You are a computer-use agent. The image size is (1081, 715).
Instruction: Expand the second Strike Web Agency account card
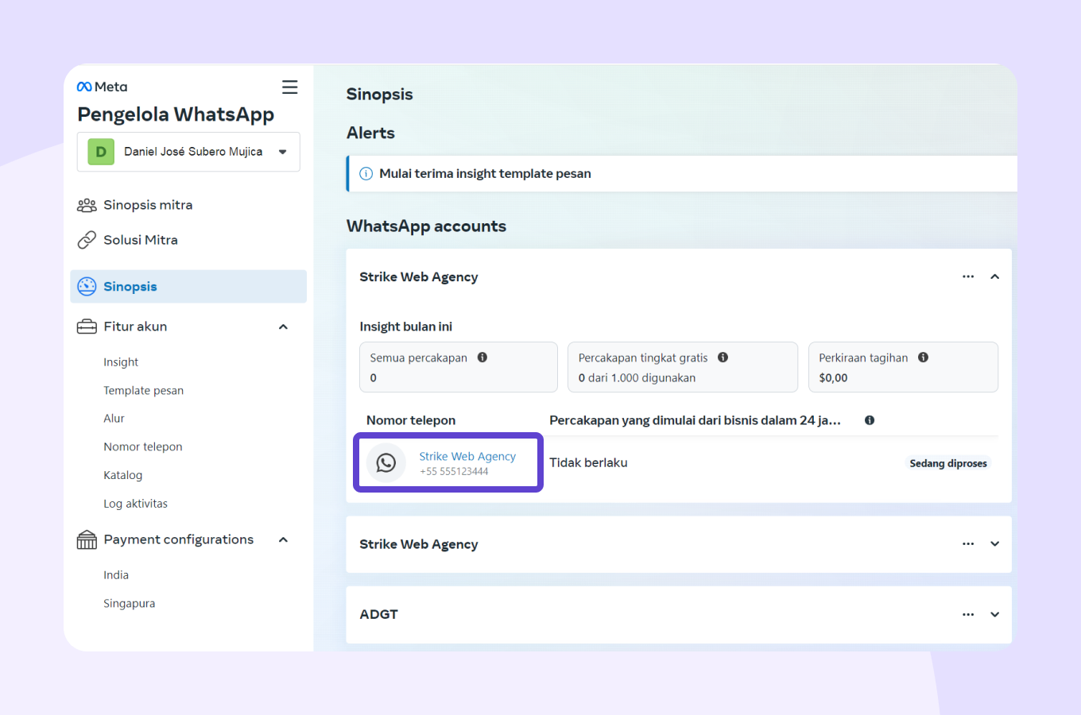click(994, 544)
